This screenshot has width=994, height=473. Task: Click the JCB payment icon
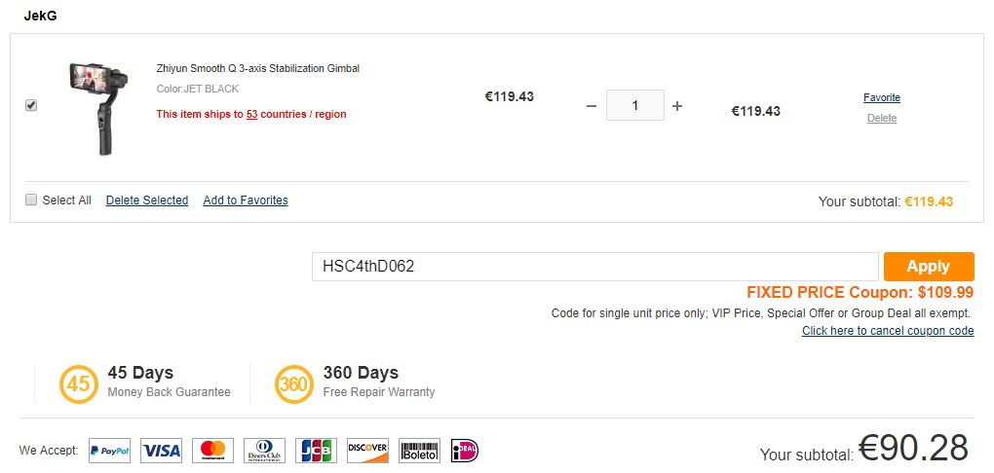click(316, 451)
